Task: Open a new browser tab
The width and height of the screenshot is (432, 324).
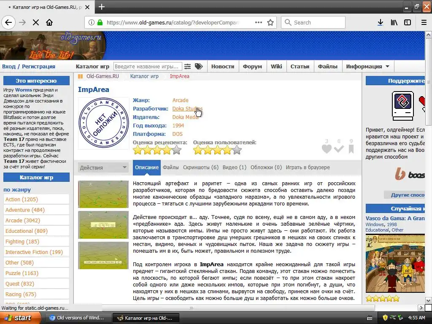Action: tap(101, 7)
